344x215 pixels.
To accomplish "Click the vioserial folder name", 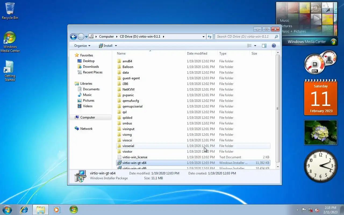I will point(128,146).
